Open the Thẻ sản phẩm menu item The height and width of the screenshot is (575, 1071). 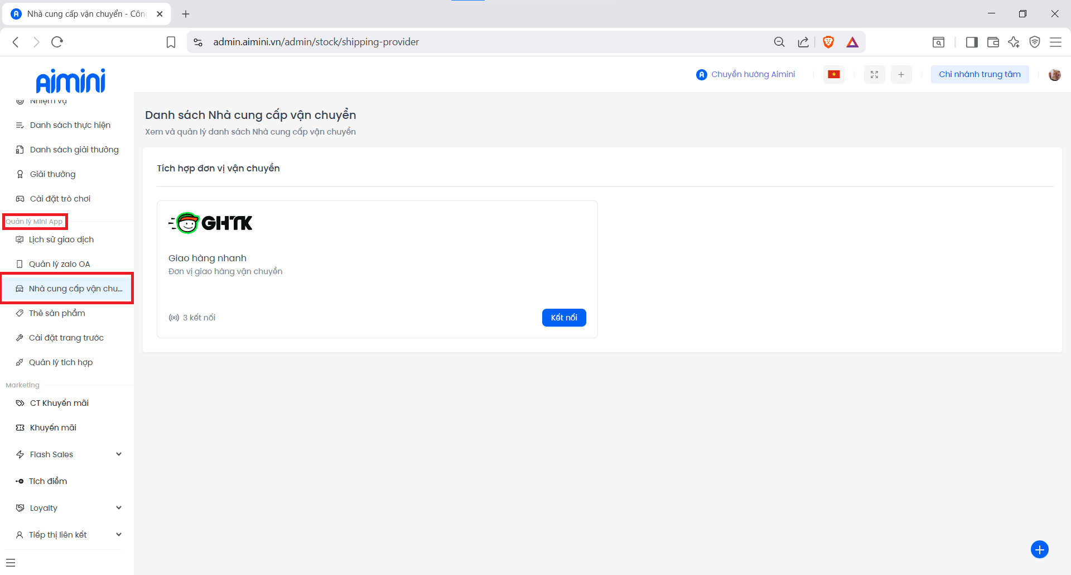point(57,313)
